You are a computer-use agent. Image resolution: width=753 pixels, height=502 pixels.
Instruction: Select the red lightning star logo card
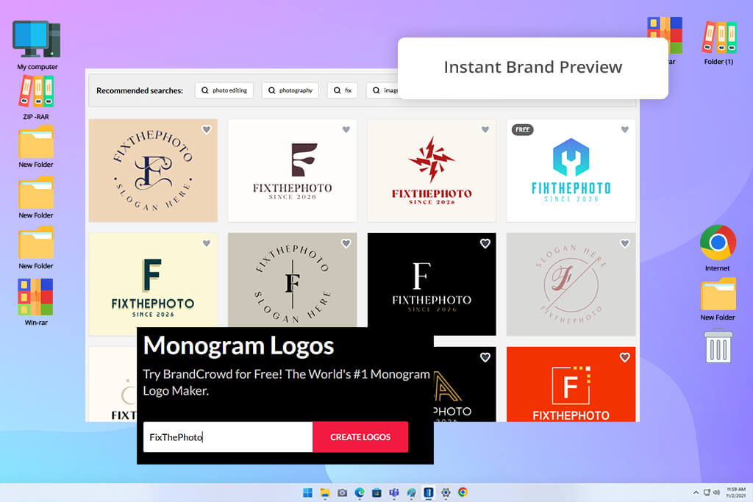pyautogui.click(x=432, y=171)
